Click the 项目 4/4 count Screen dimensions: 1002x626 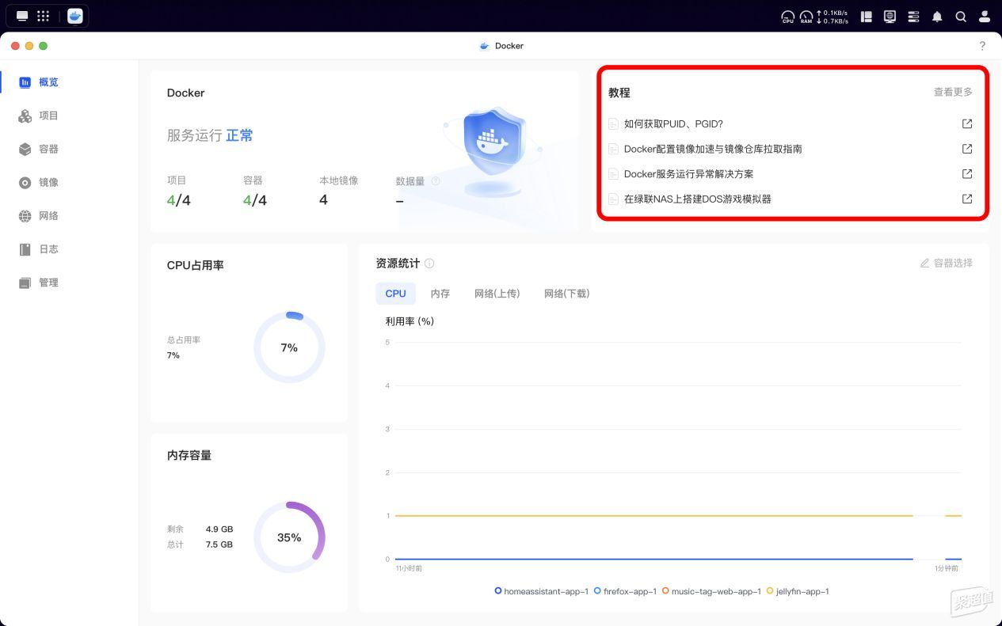point(179,200)
